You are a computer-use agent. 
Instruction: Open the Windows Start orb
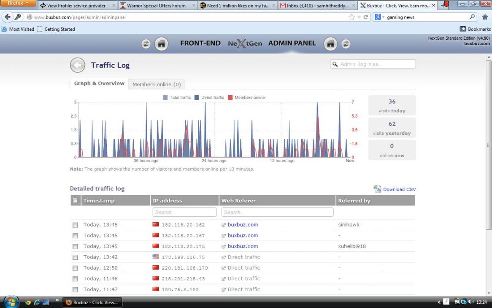pyautogui.click(x=11, y=302)
